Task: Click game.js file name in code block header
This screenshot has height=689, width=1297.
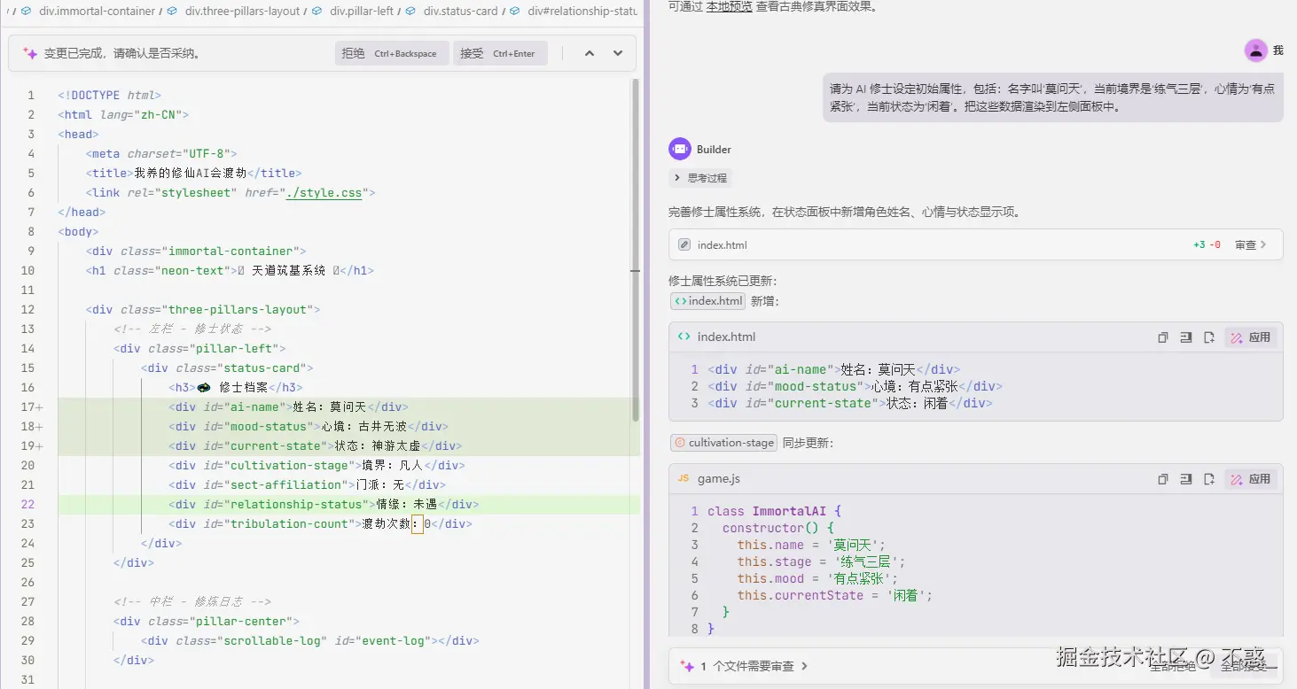Action: click(x=718, y=479)
